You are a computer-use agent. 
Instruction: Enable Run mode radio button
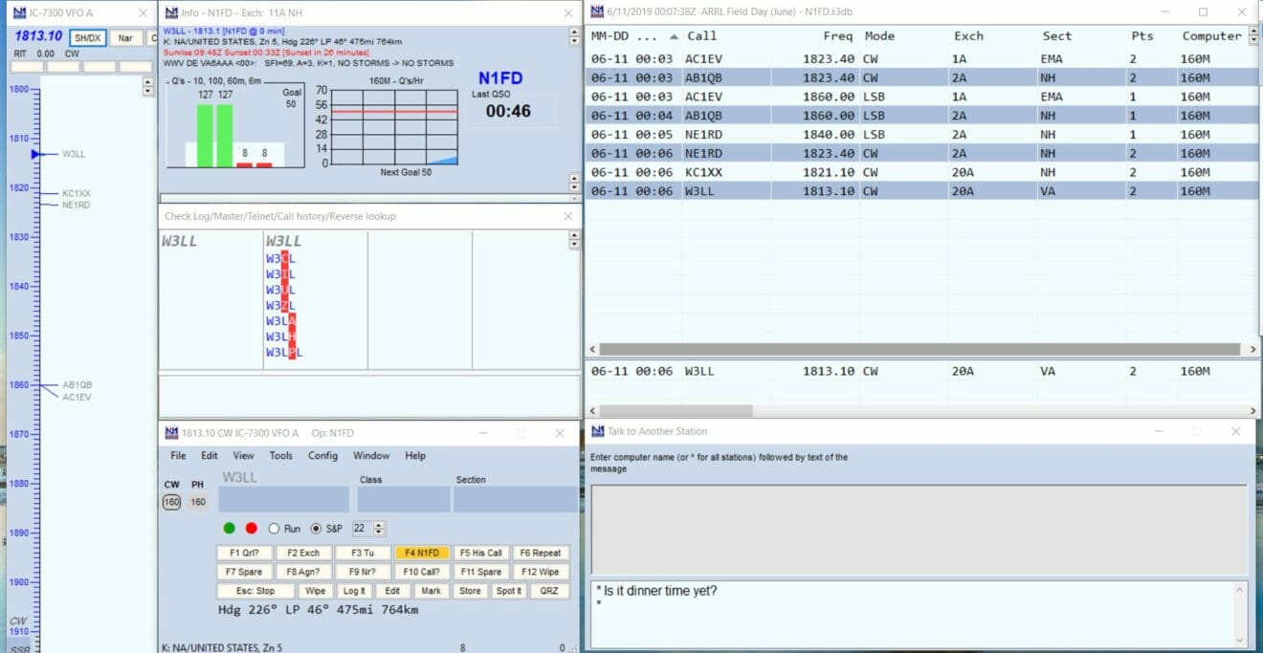(x=274, y=529)
